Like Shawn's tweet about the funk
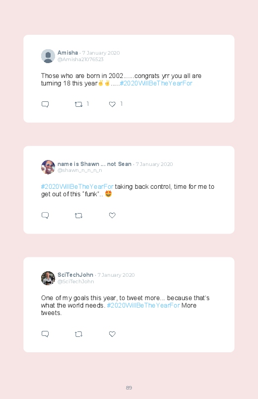The width and height of the screenshot is (258, 399). pyautogui.click(x=112, y=215)
